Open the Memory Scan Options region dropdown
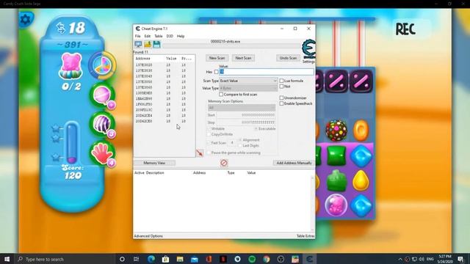Image resolution: width=470 pixels, height=264 pixels. click(x=242, y=108)
